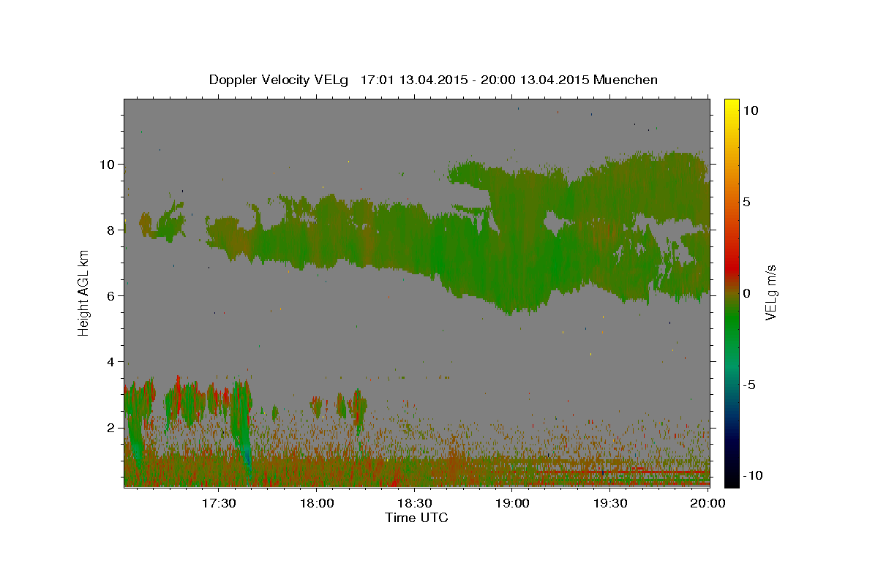878x585 pixels.
Task: Click the colorbar value label -5
Action: 749,385
